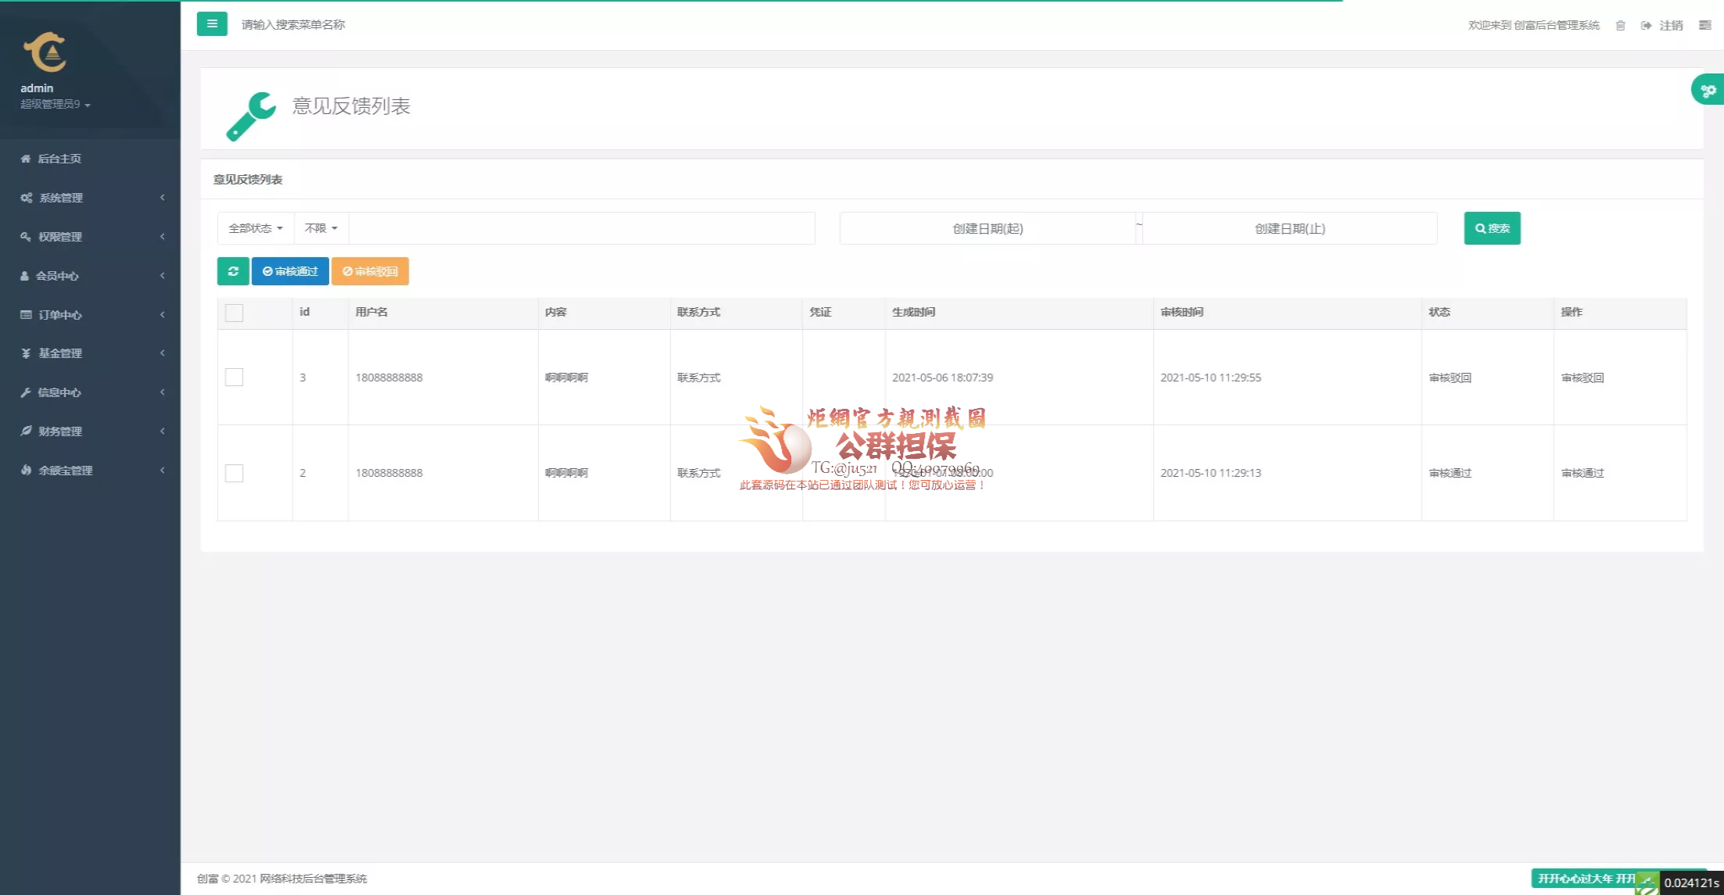This screenshot has width=1724, height=895.
Task: Click the wrench icon beside 意见反馈列表 title
Action: pyautogui.click(x=251, y=116)
